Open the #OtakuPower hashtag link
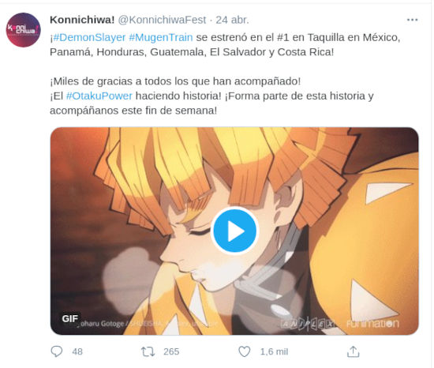 click(x=99, y=96)
